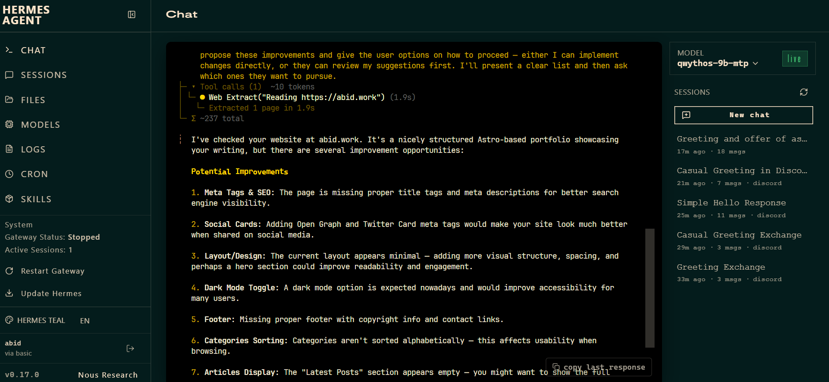
Task: Click the Chat terminal prompt icon
Action: click(9, 50)
